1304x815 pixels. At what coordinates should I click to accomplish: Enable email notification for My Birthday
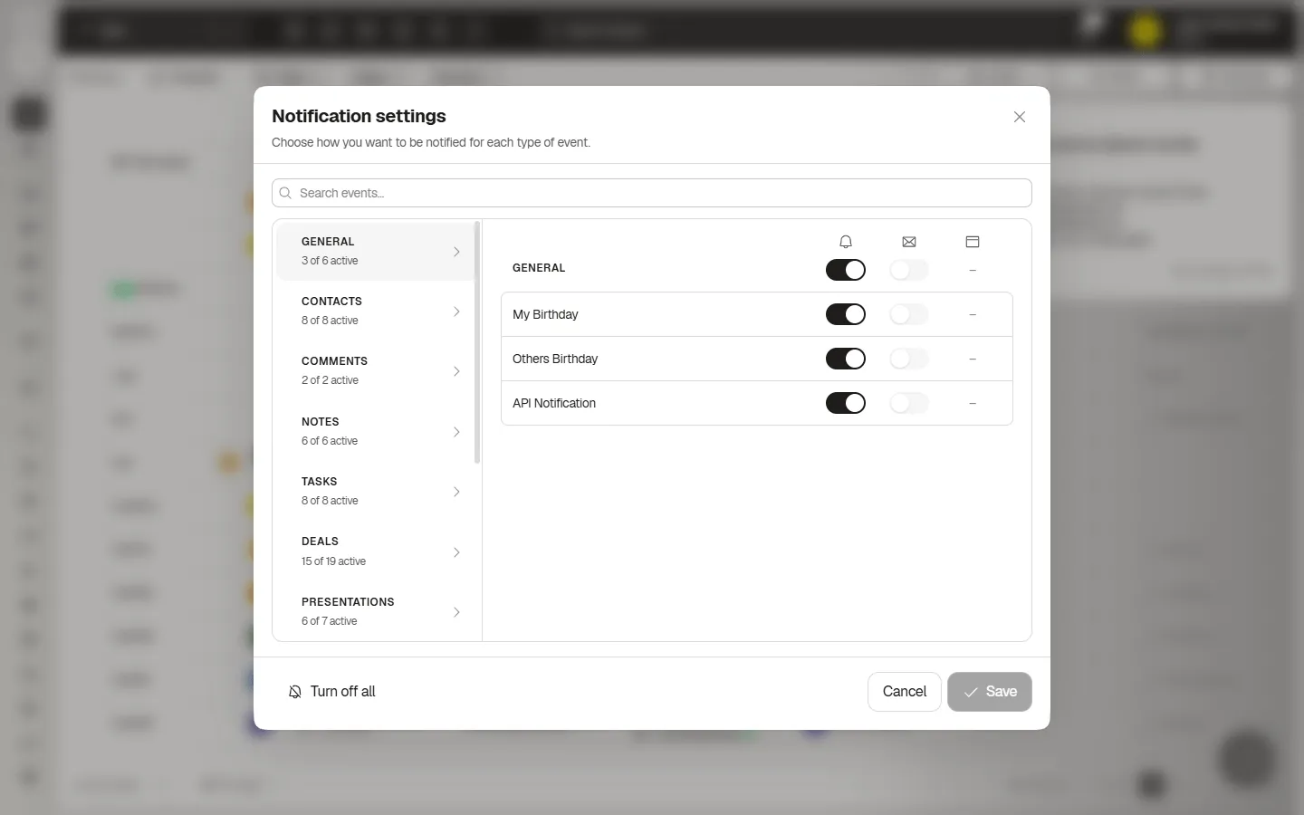[x=909, y=314]
